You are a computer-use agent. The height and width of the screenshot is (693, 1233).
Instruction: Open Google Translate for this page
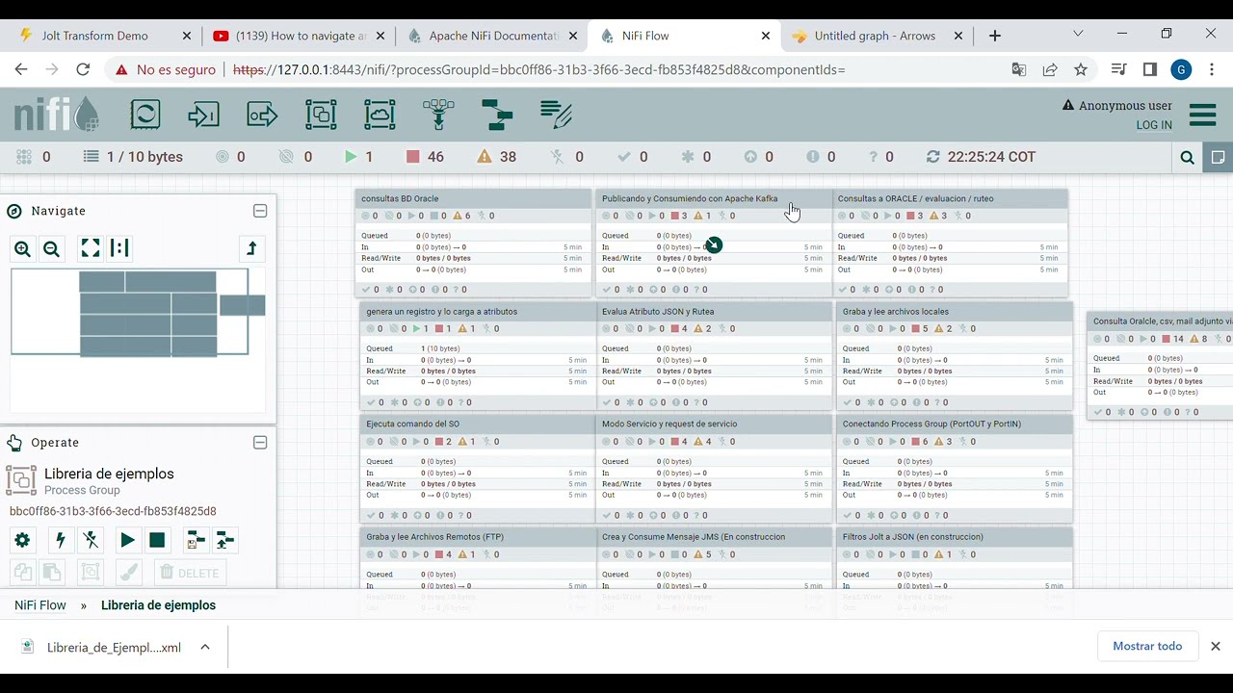point(1019,69)
